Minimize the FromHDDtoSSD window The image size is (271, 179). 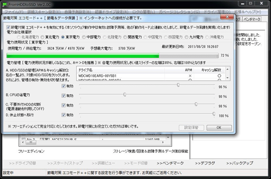pos(243,4)
